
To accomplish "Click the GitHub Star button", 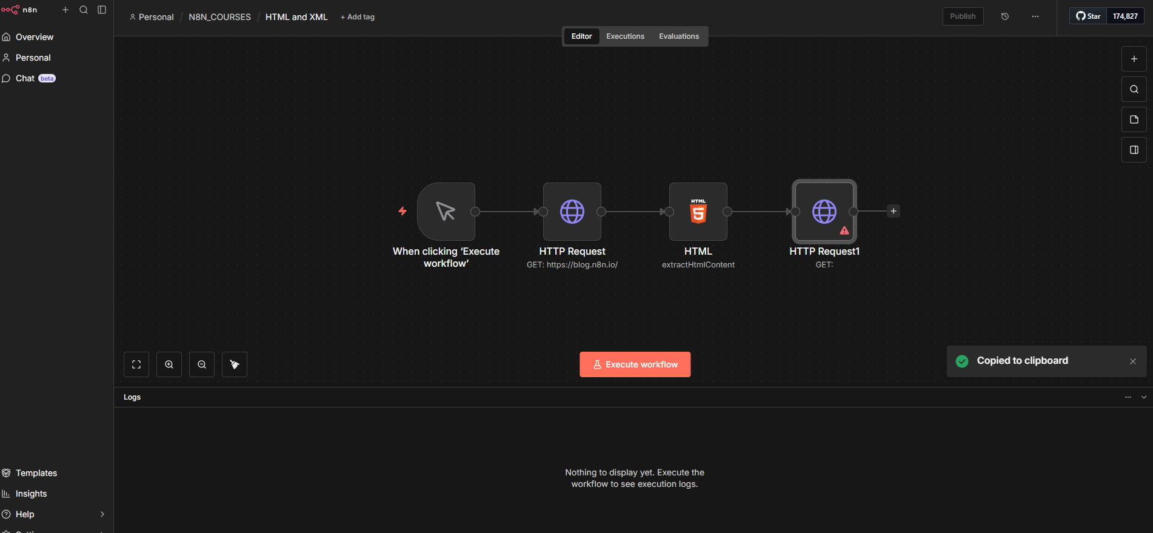I will point(1088,16).
